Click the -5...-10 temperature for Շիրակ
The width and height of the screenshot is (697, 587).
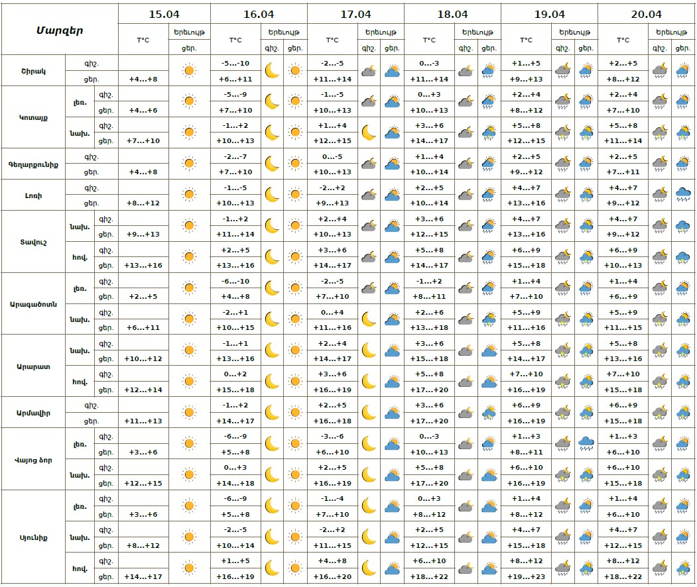[235, 63]
